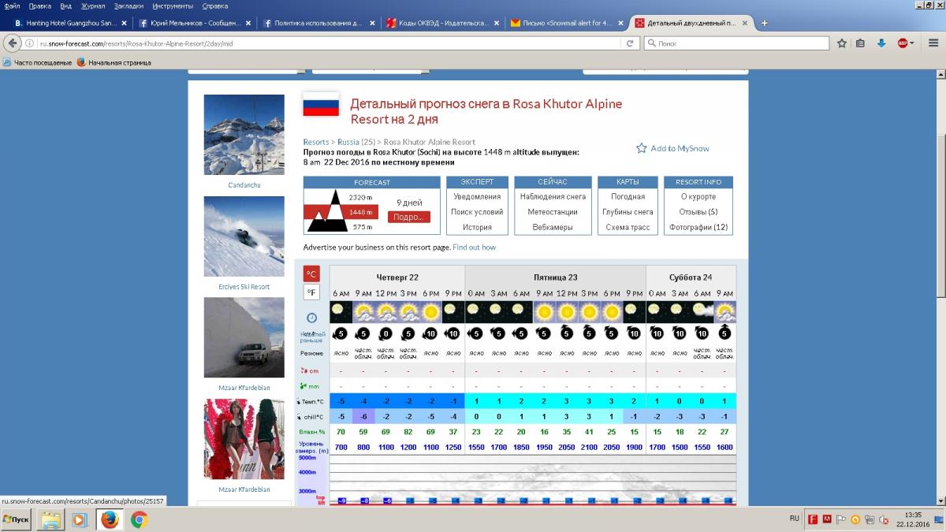Viewport: 946px width, 532px height.
Task: Open the Фотографии (12) link
Action: 698,227
